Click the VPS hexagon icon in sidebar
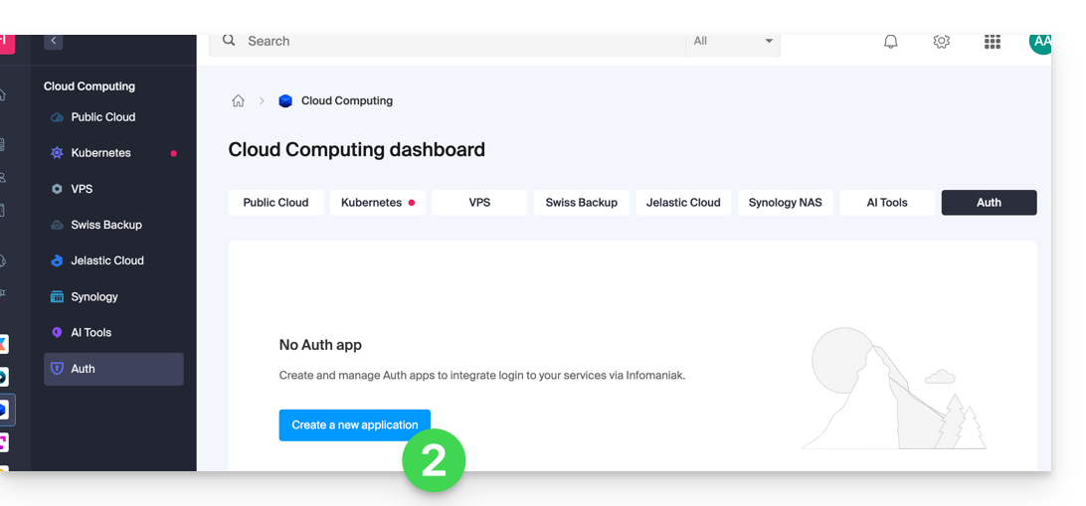This screenshot has width=1086, height=506. click(58, 189)
